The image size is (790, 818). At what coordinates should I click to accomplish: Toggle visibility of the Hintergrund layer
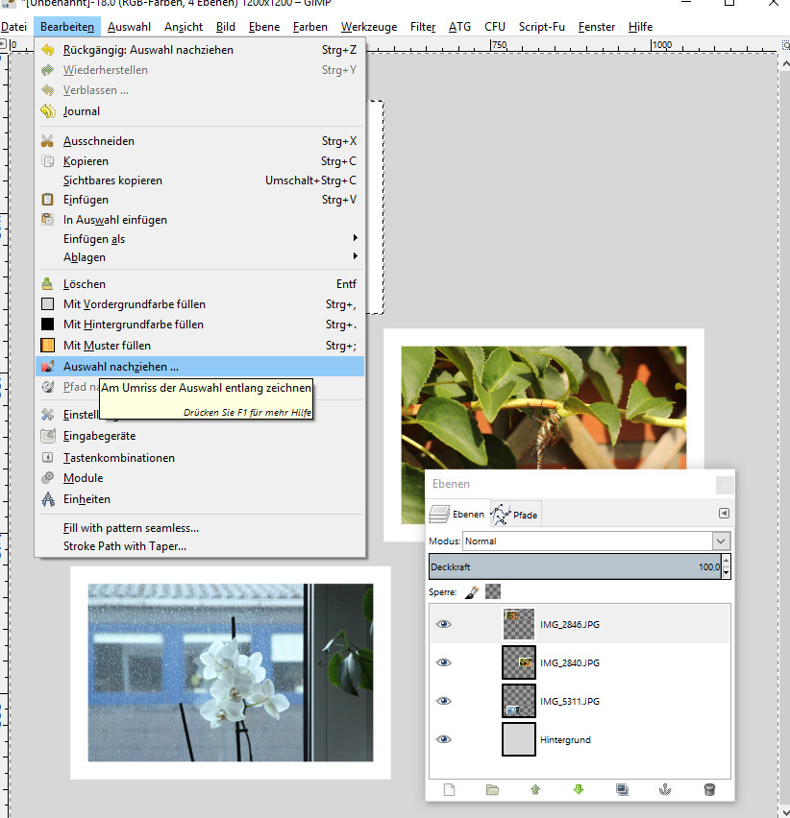pyautogui.click(x=443, y=740)
